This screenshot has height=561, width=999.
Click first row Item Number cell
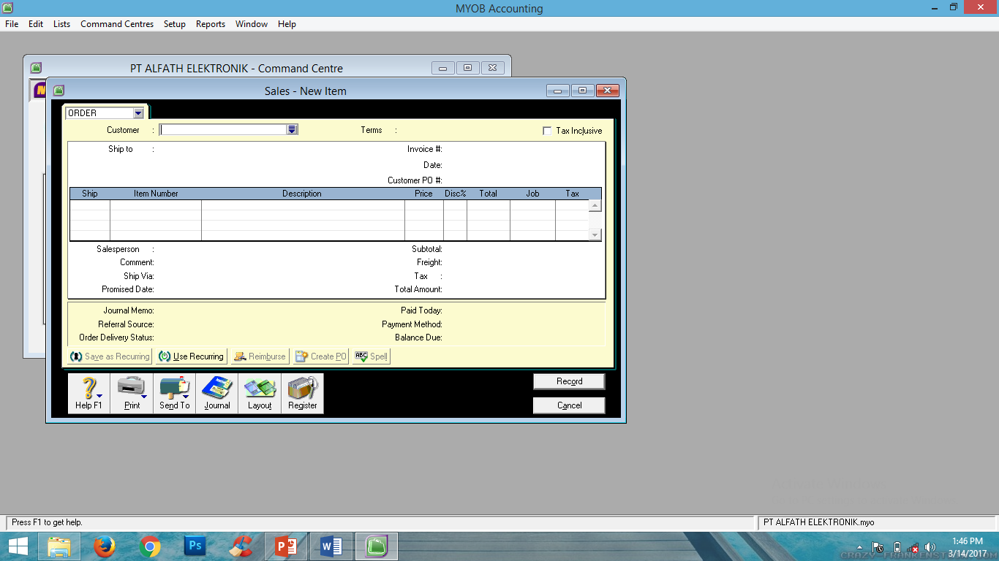[156, 205]
